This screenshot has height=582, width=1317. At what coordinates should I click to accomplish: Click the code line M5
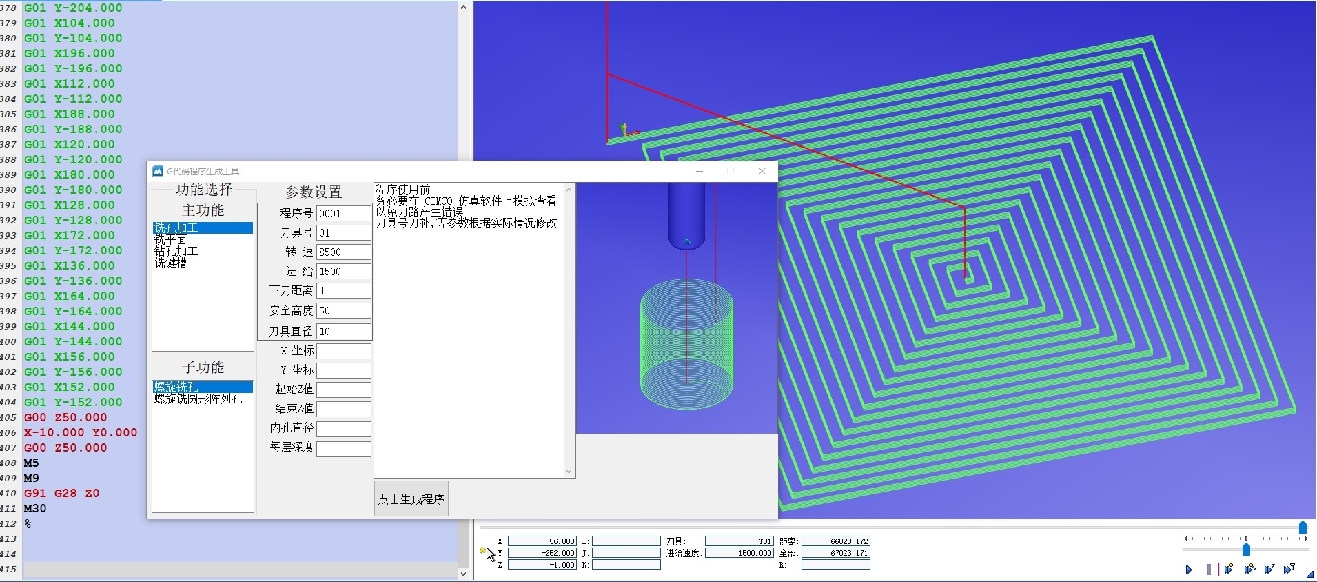click(31, 463)
